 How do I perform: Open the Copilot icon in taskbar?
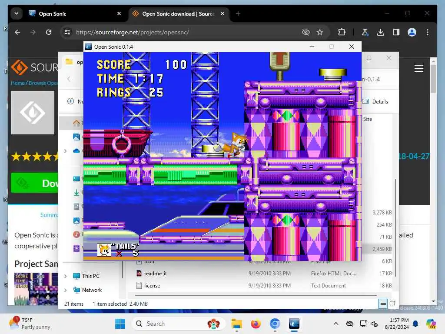(431, 324)
